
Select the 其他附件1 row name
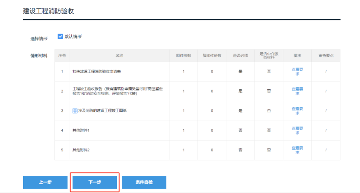click(x=81, y=131)
